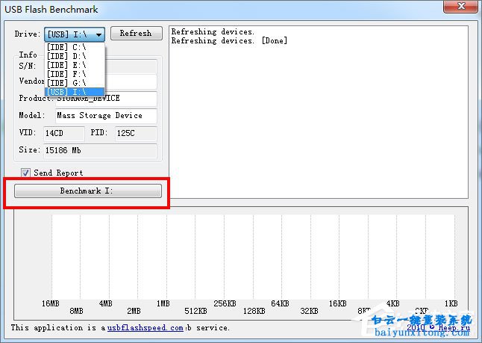
Task: Click the Model field showing Mass Storage Device
Action: (x=104, y=116)
